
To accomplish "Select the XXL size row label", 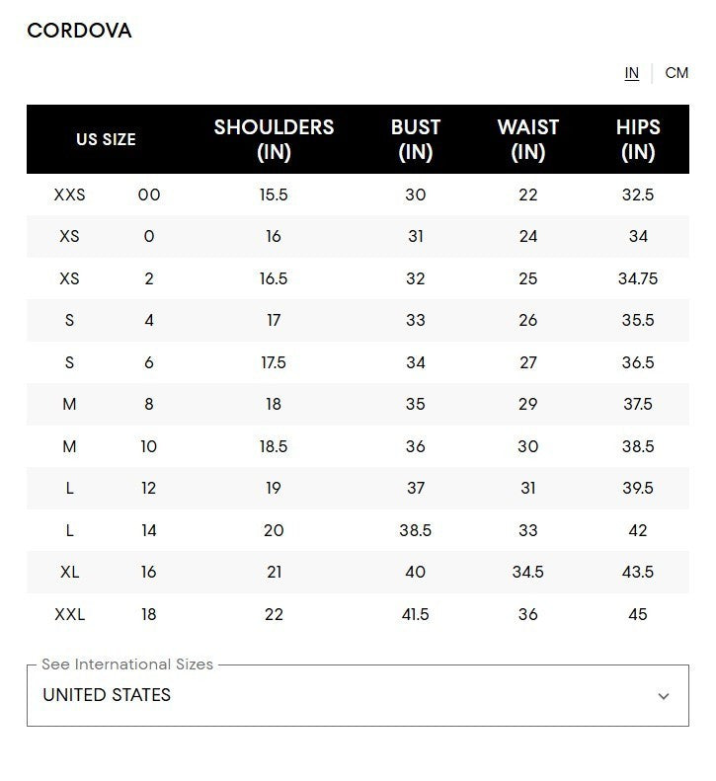I will click(70, 615).
